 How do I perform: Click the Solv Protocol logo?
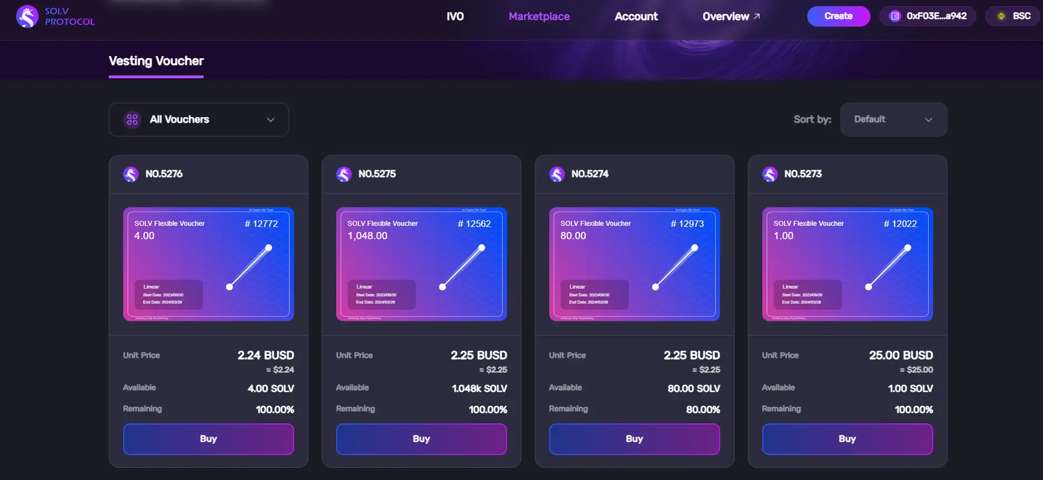coord(27,17)
